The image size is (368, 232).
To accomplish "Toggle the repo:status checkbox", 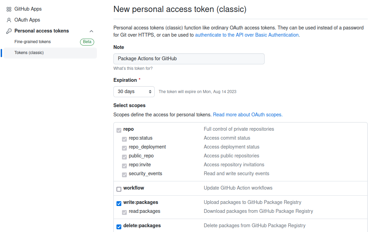I will [x=124, y=139].
